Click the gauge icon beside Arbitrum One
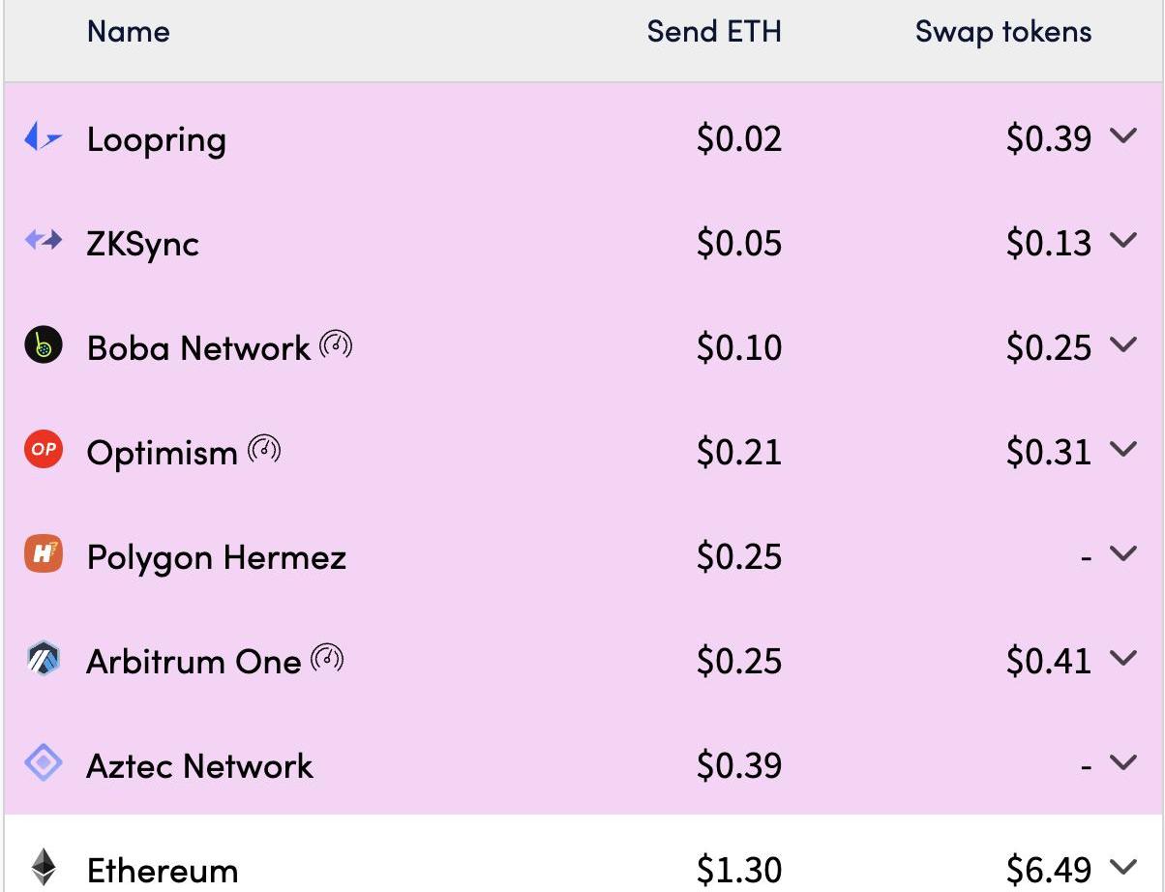This screenshot has height=892, width=1165. [327, 659]
